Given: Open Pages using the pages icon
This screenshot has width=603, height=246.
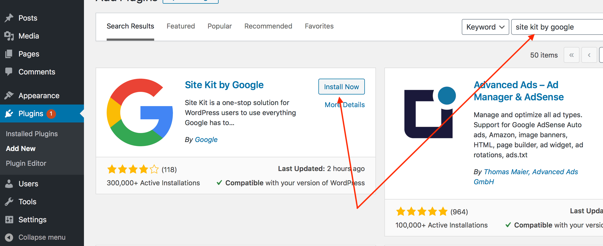Looking at the screenshot, I should pos(9,54).
